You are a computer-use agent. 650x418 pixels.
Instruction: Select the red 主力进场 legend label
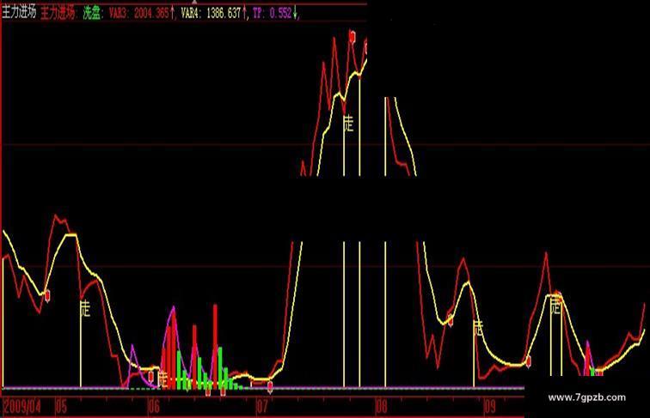pos(58,13)
